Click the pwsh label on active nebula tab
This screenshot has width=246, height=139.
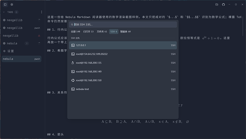tap(37, 59)
